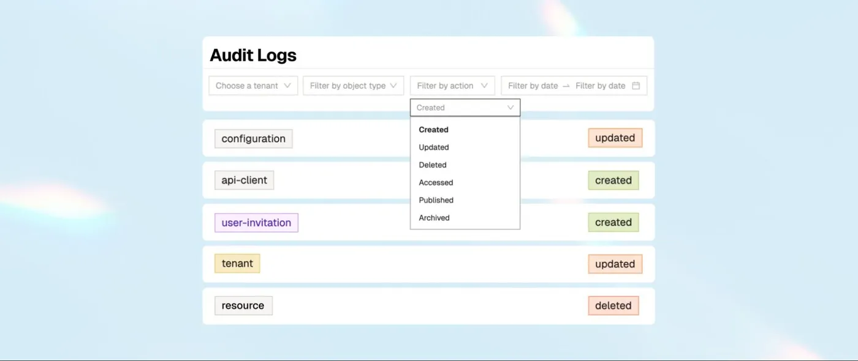Click the calendar icon in date filter
This screenshot has height=361, width=858.
tap(636, 86)
